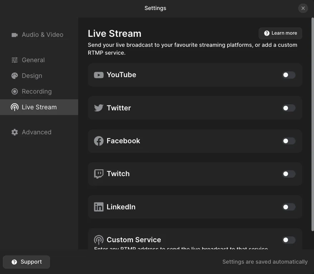The height and width of the screenshot is (274, 314).
Task: Click the 'Settings are saved automatically' text
Action: [265, 262]
